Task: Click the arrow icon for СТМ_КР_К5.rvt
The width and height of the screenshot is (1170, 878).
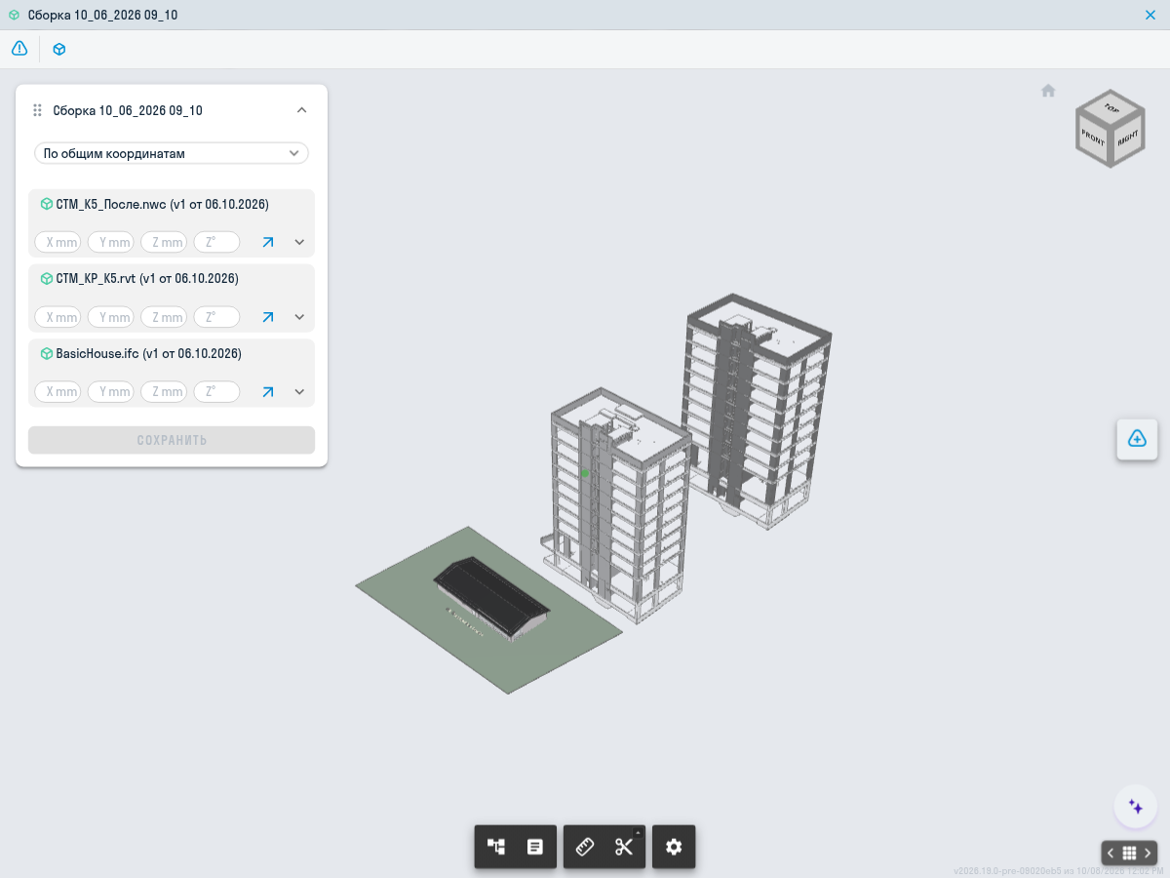Action: [268, 317]
